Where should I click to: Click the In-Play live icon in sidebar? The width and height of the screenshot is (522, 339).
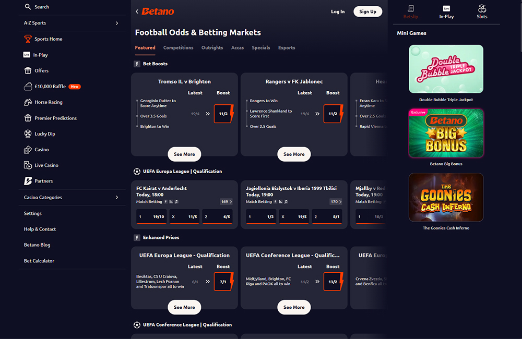(x=27, y=55)
